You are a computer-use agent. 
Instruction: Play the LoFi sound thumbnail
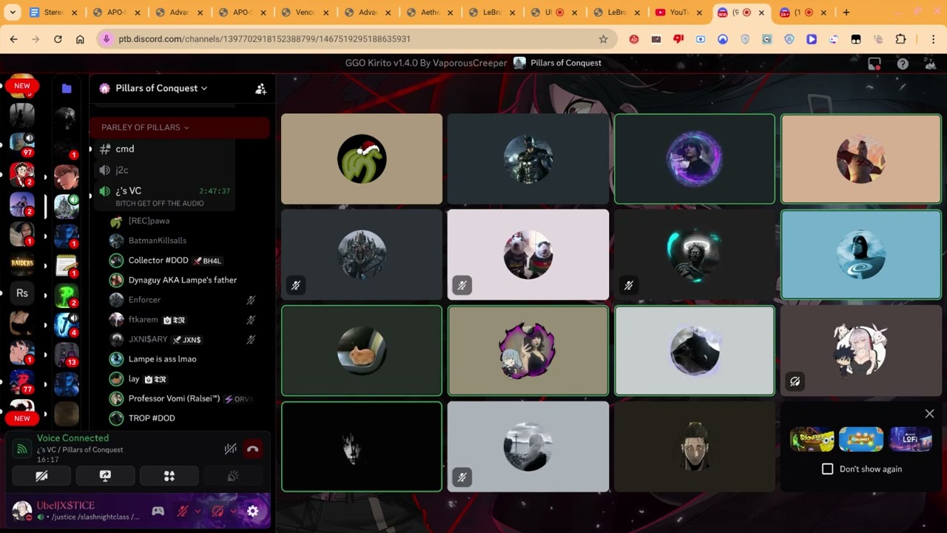[911, 439]
